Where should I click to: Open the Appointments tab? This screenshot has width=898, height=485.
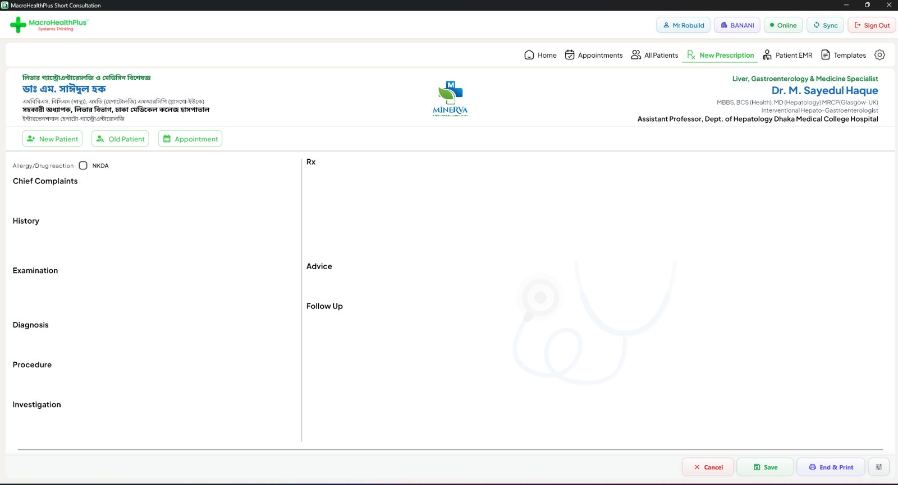pos(594,55)
